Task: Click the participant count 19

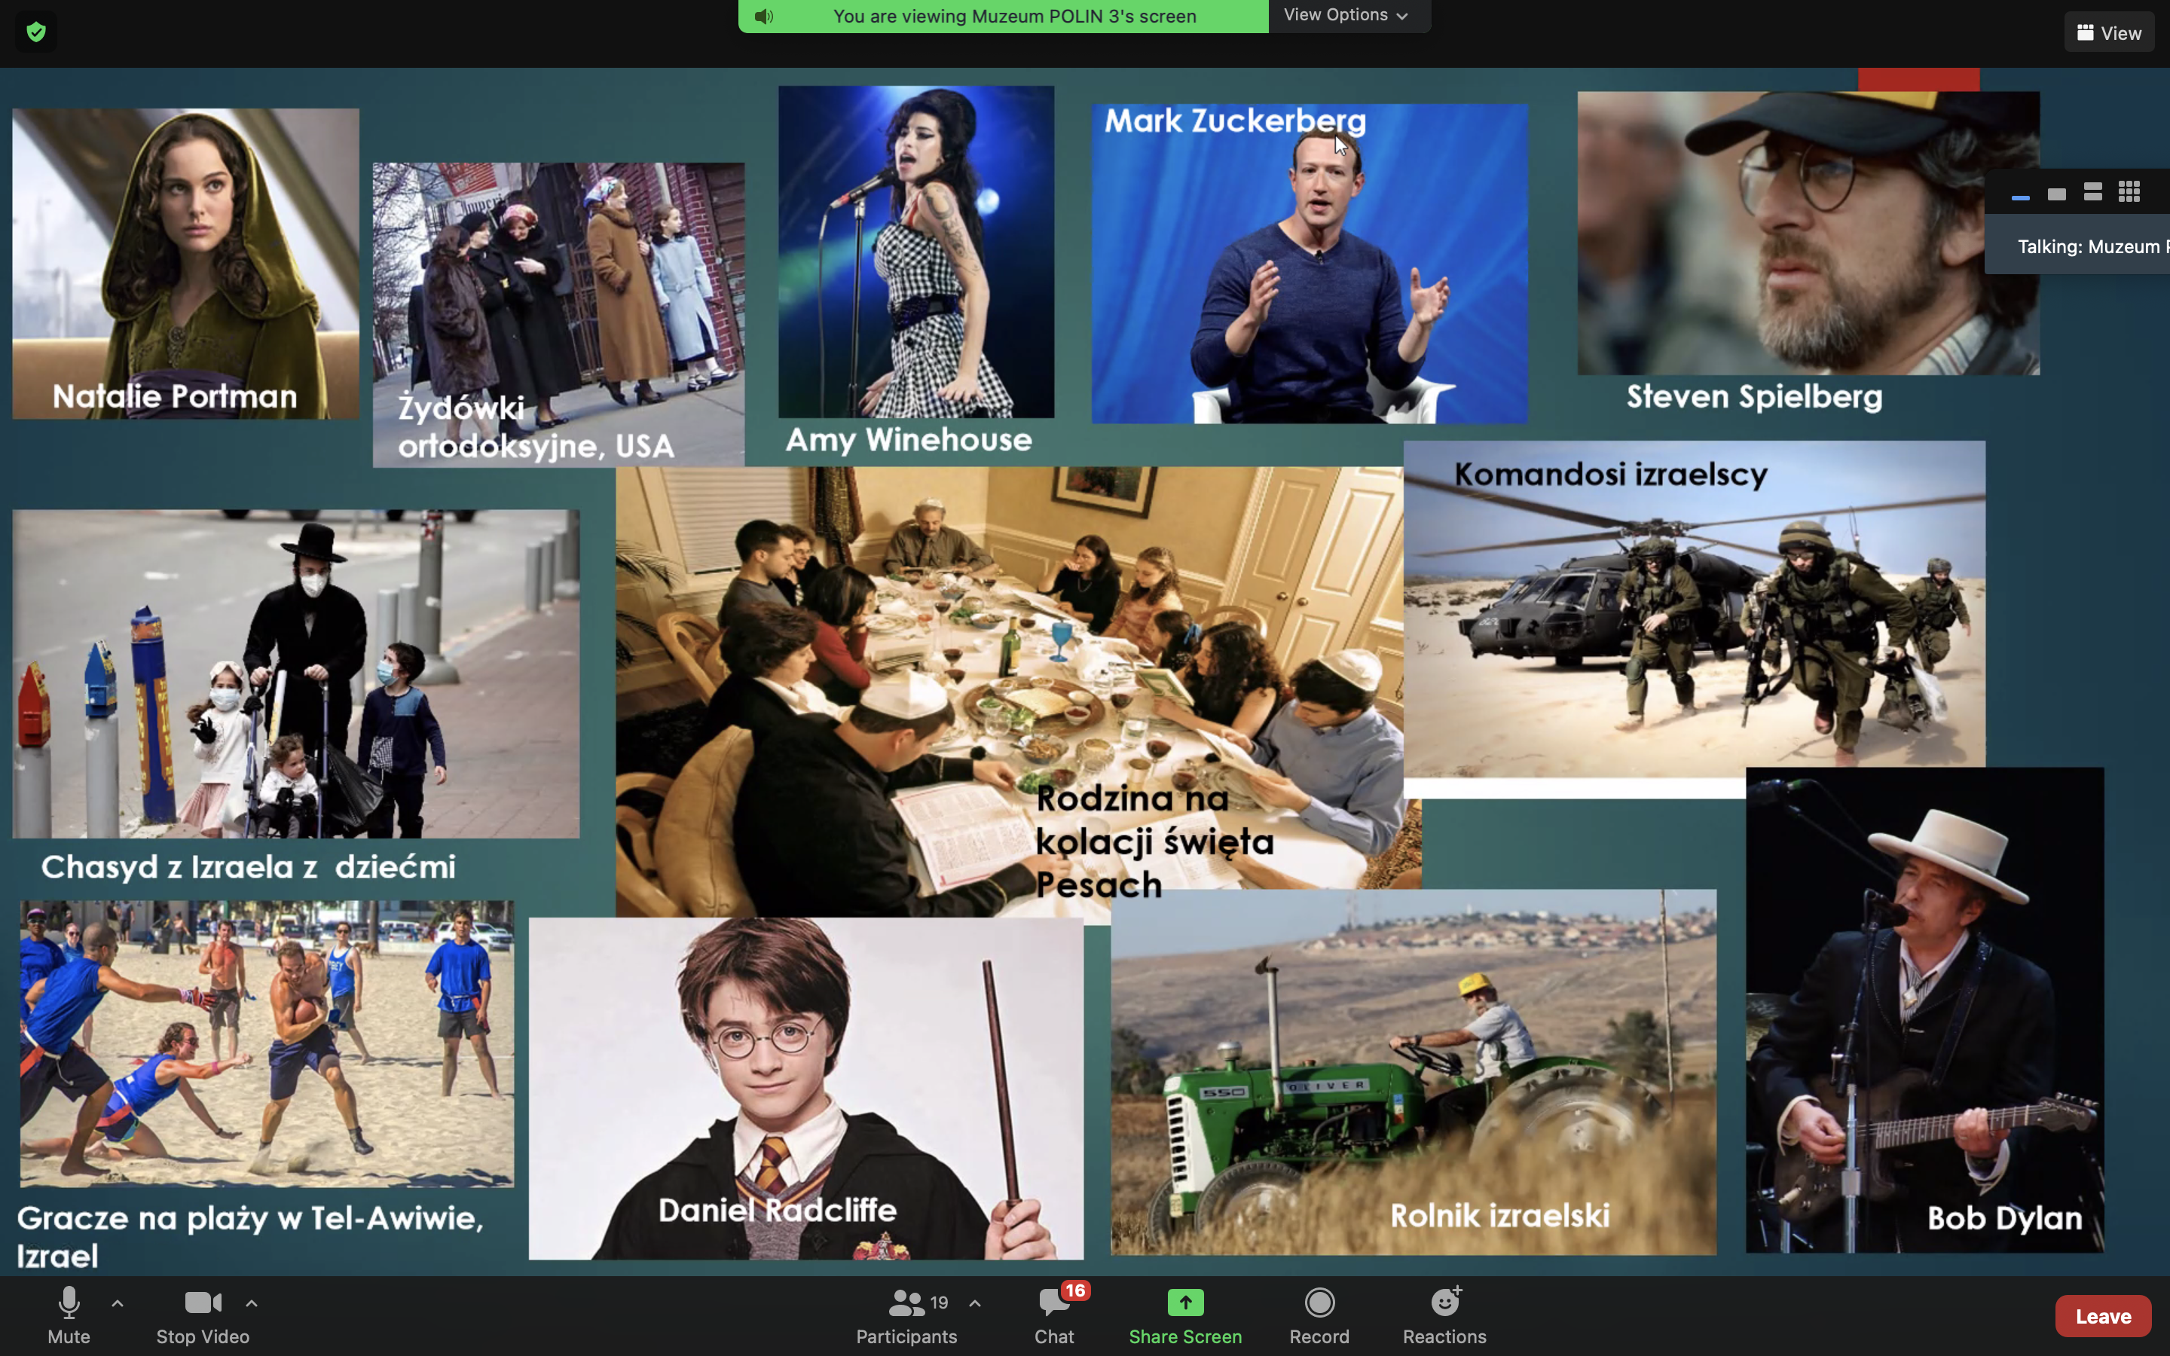Action: tap(939, 1303)
